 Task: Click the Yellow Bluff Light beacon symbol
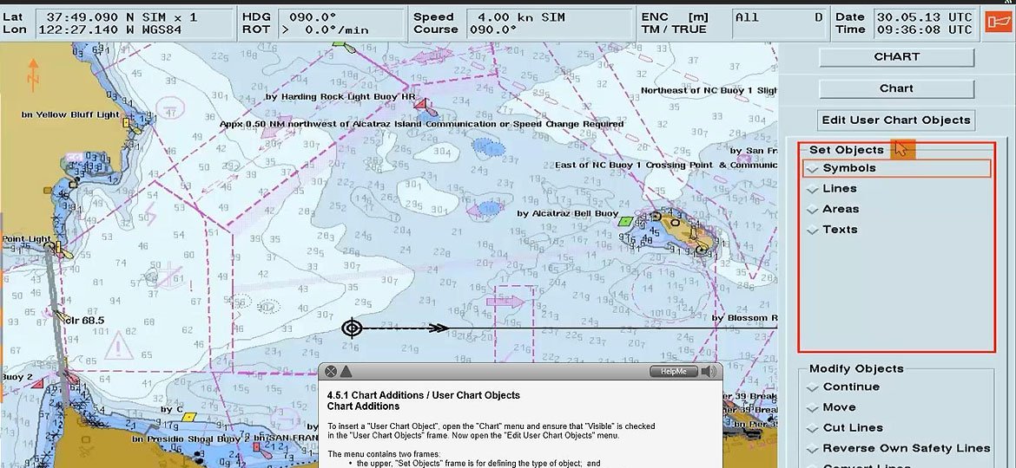point(126,124)
